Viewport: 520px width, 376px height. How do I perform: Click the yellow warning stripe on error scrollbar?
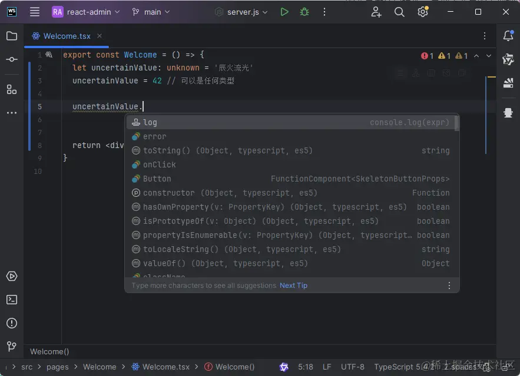492,77
